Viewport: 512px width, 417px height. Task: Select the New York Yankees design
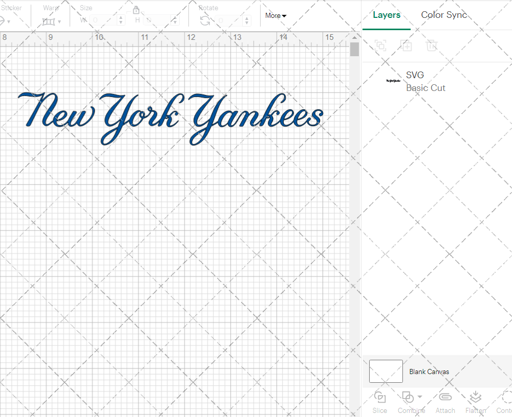coord(171,119)
